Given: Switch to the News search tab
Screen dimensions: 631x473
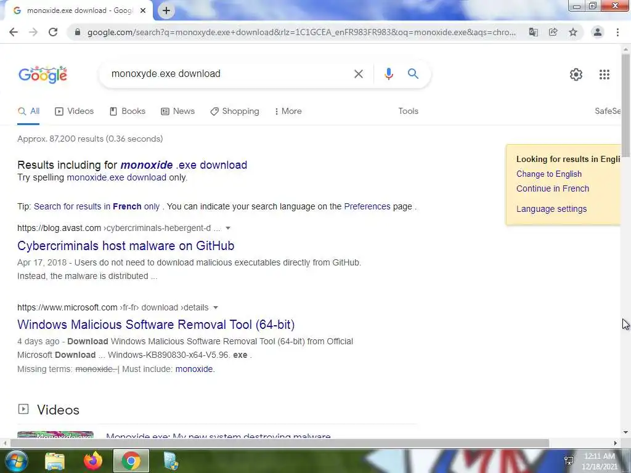Looking at the screenshot, I should tap(178, 111).
